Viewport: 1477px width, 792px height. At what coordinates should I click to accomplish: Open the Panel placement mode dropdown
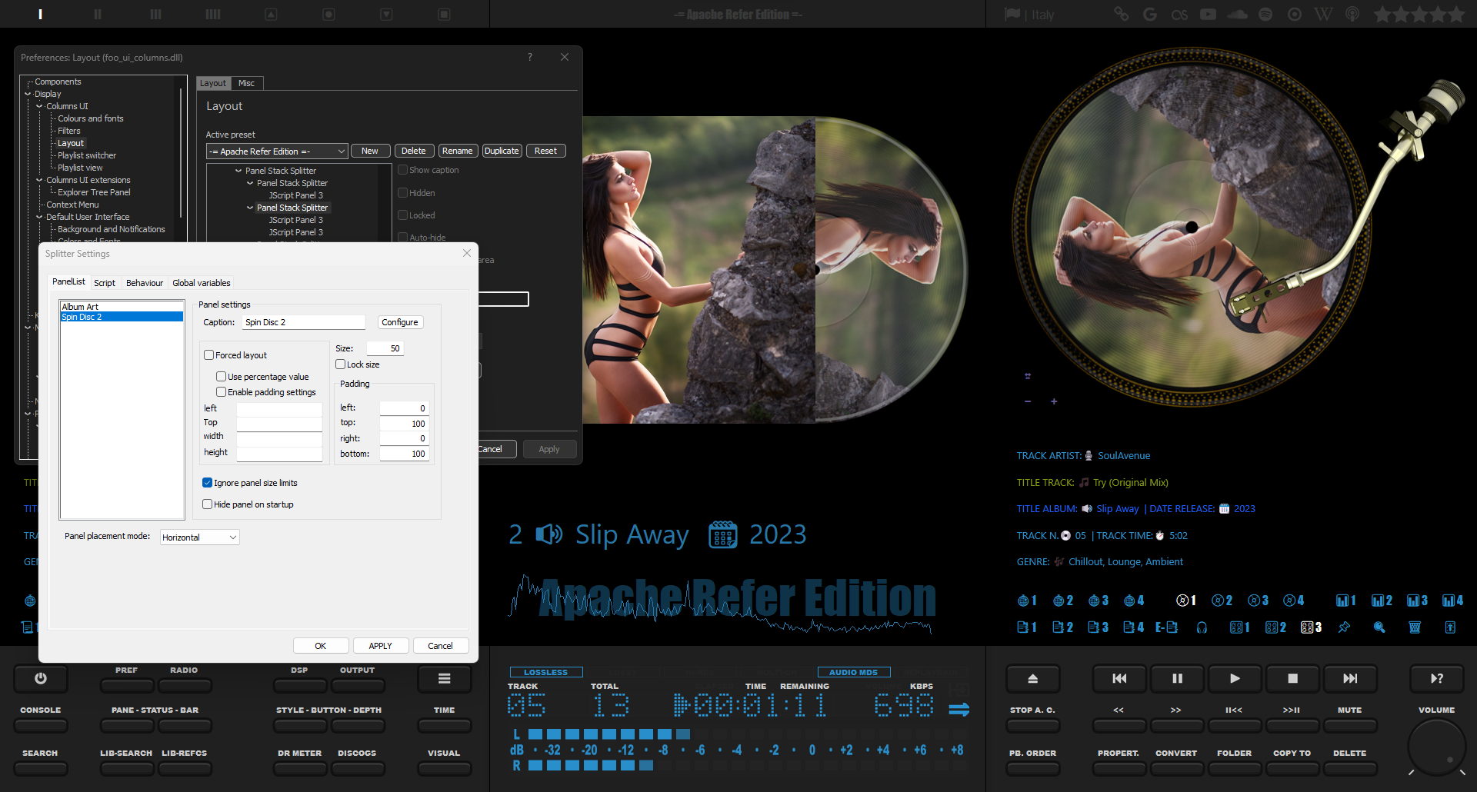[200, 537]
